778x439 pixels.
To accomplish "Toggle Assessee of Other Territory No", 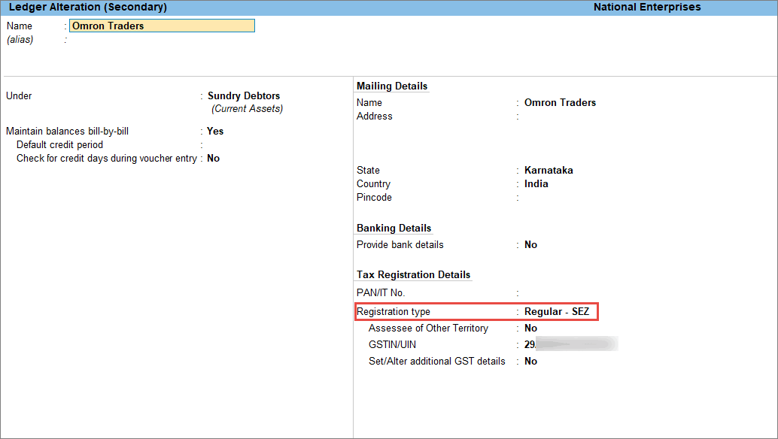I will coord(531,328).
